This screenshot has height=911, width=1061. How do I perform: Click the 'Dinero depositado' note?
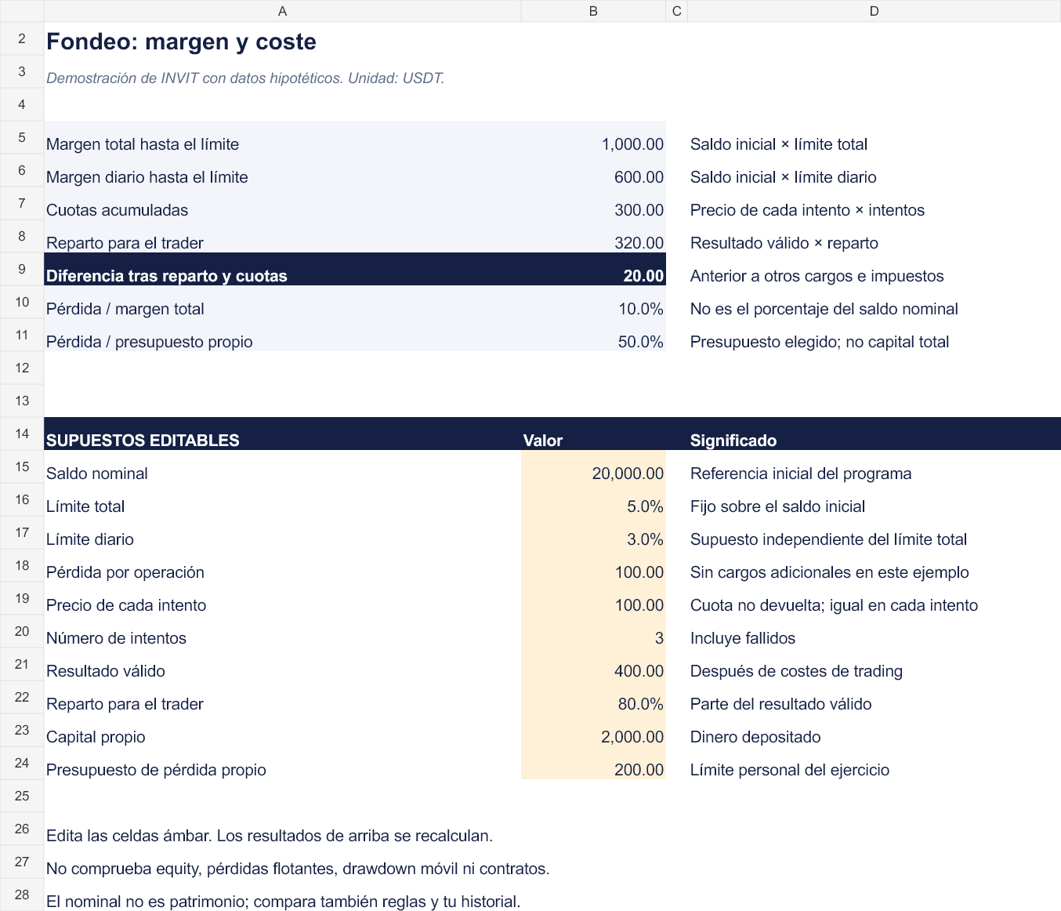coord(755,737)
